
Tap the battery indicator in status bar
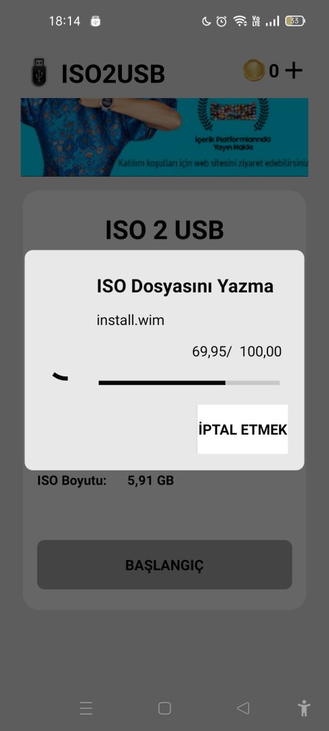tap(295, 21)
